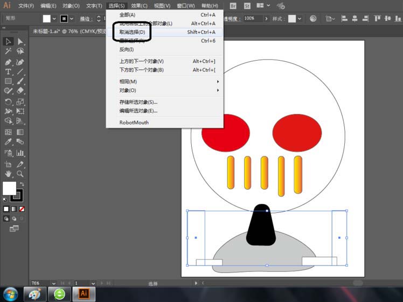Image resolution: width=403 pixels, height=302 pixels.
Task: Select the Artboard tool
Action: tap(8, 164)
